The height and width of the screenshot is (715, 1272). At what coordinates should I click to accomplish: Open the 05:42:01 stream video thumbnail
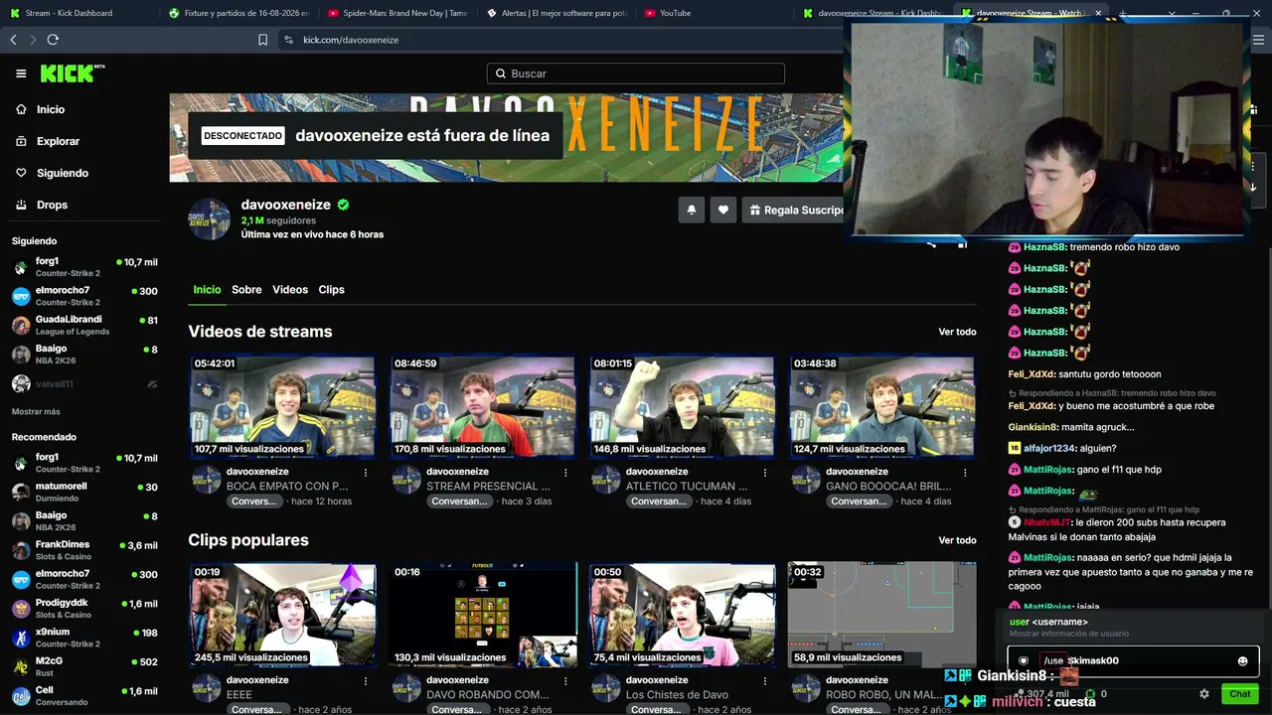point(283,406)
